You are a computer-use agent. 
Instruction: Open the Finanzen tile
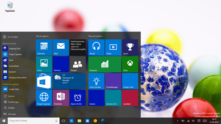click(105, 64)
